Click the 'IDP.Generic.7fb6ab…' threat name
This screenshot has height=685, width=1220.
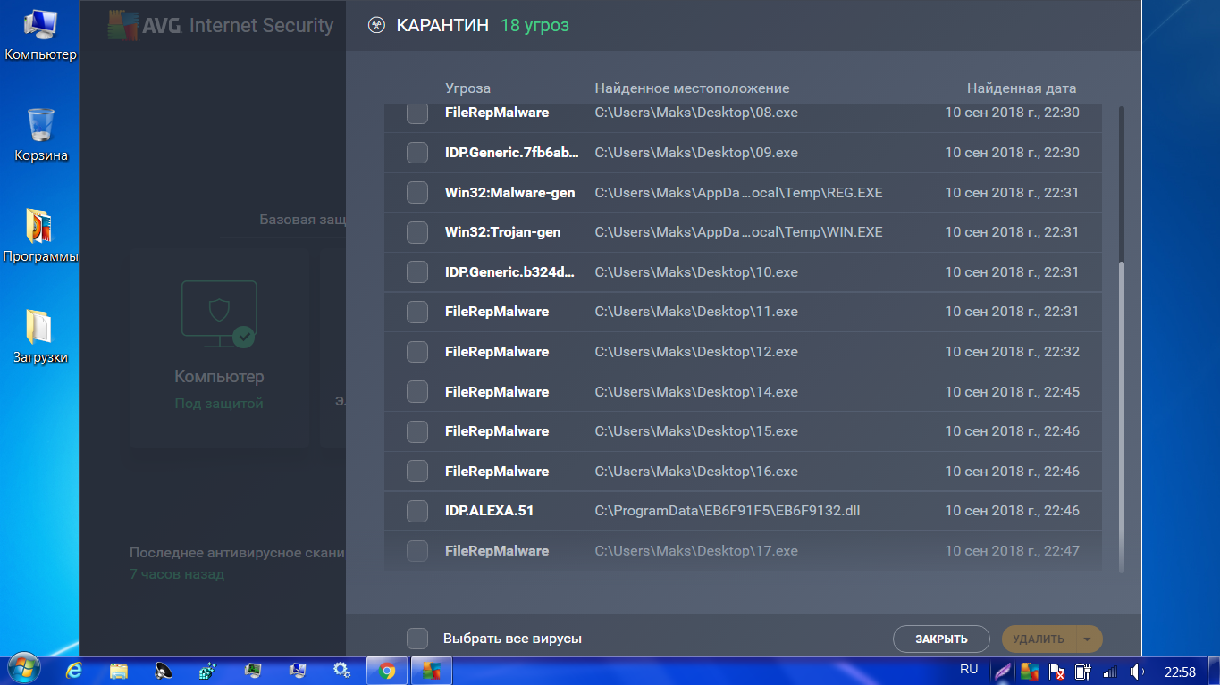(x=511, y=153)
